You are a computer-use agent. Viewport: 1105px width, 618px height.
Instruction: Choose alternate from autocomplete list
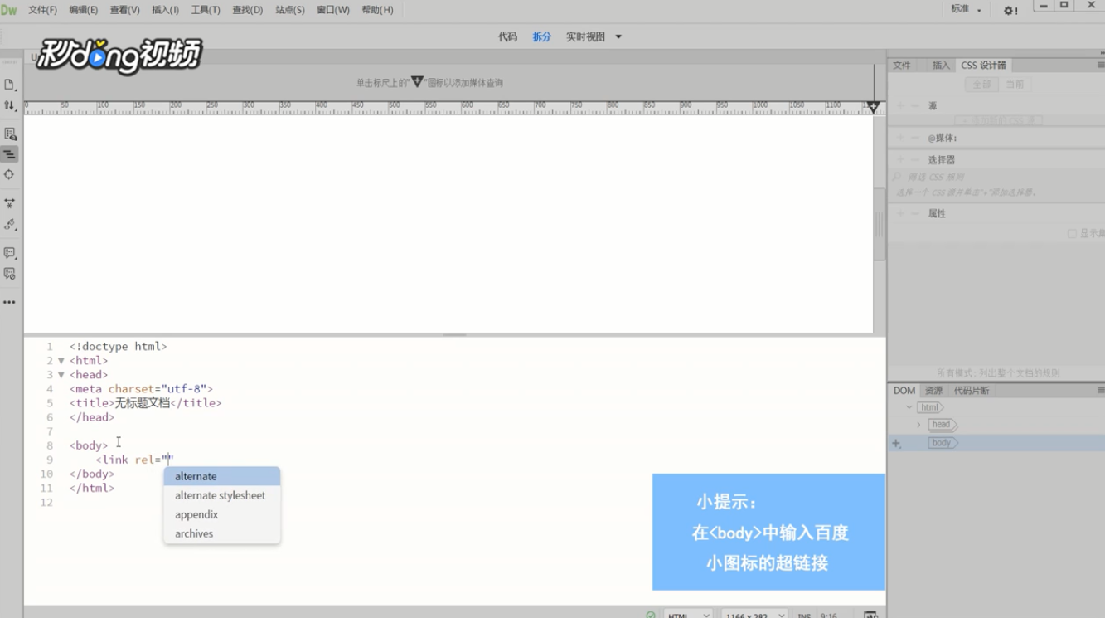[x=221, y=476]
